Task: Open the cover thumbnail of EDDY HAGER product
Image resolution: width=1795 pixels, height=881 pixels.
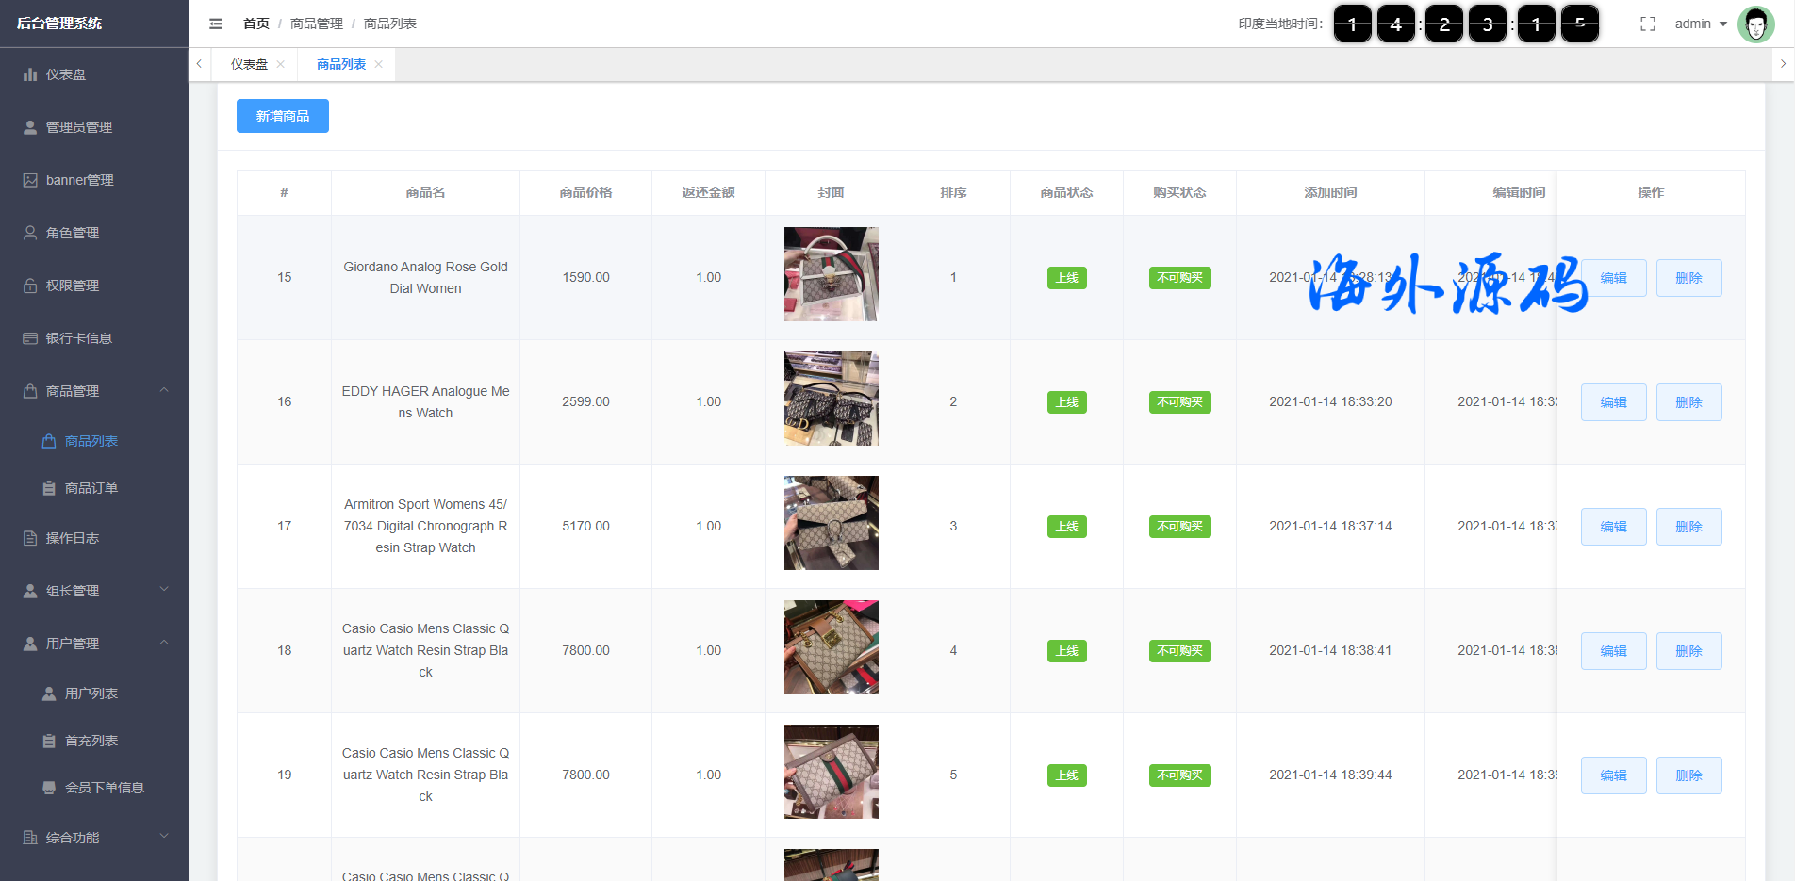Action: (831, 399)
